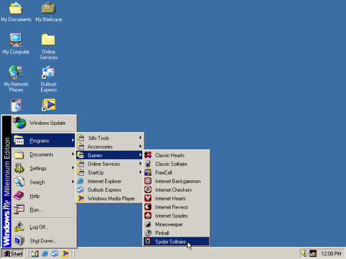Click the taskbar clock showing 12:08 PM
This screenshot has width=346, height=259.
pos(331,254)
